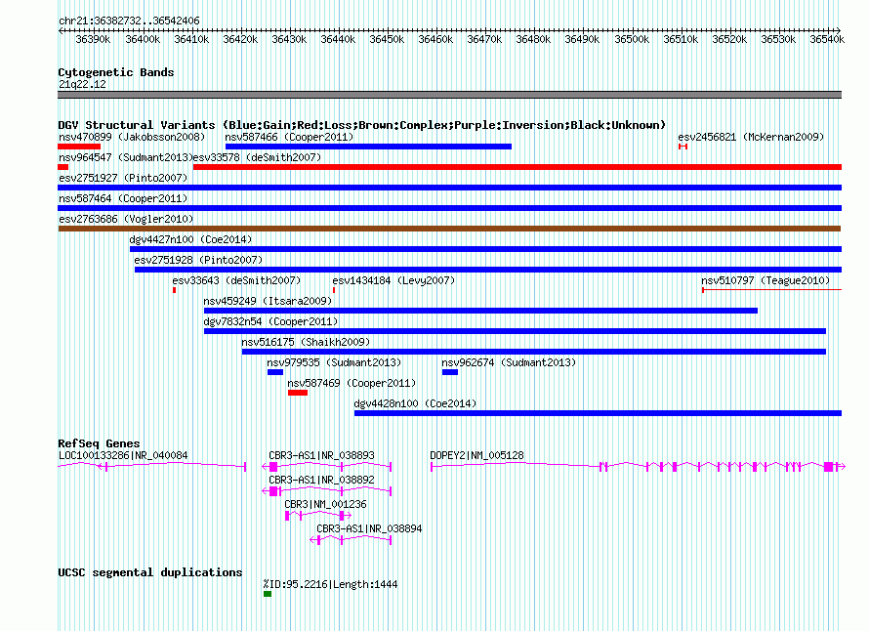Open the DGV Structural Variants track title
869x631 pixels.
click(x=362, y=125)
